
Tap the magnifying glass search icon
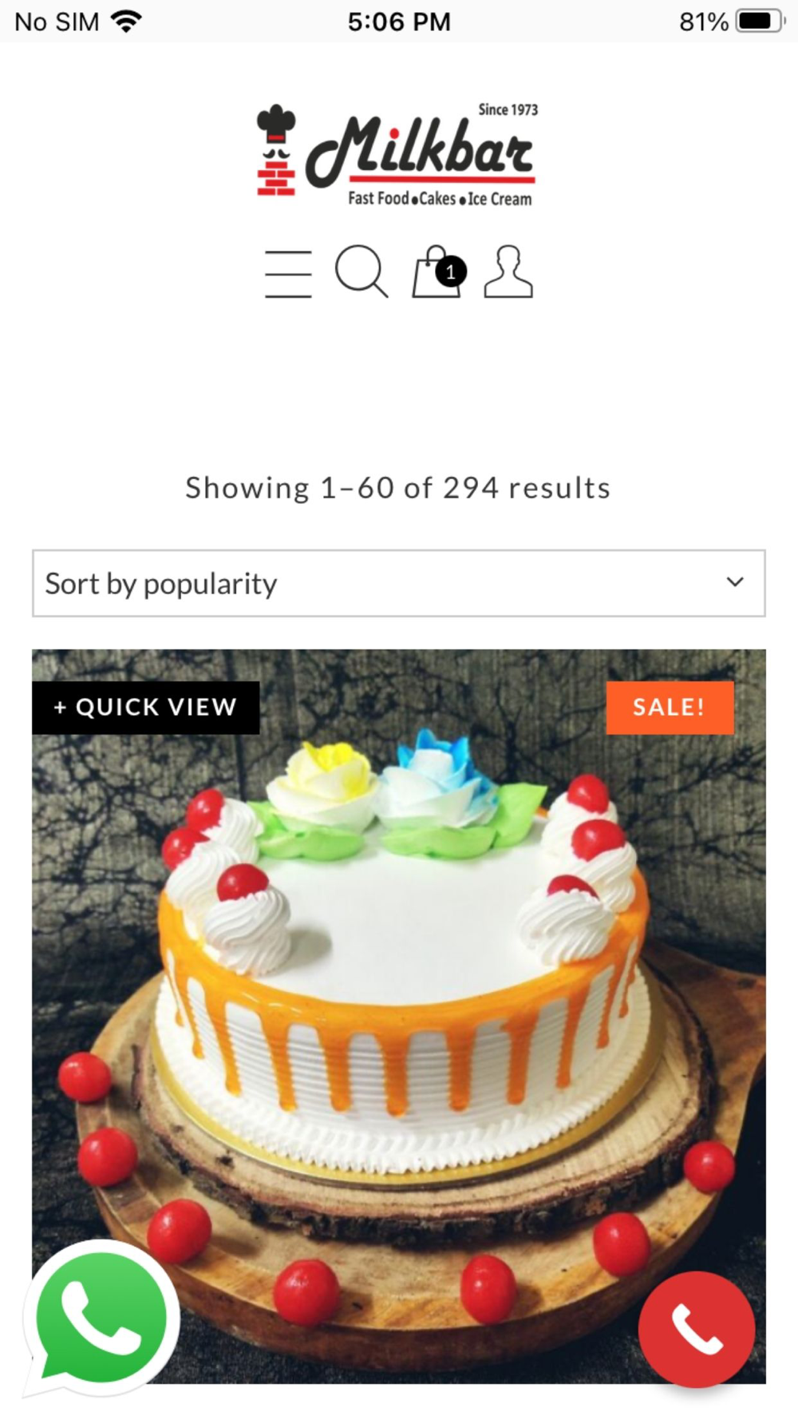(x=361, y=272)
